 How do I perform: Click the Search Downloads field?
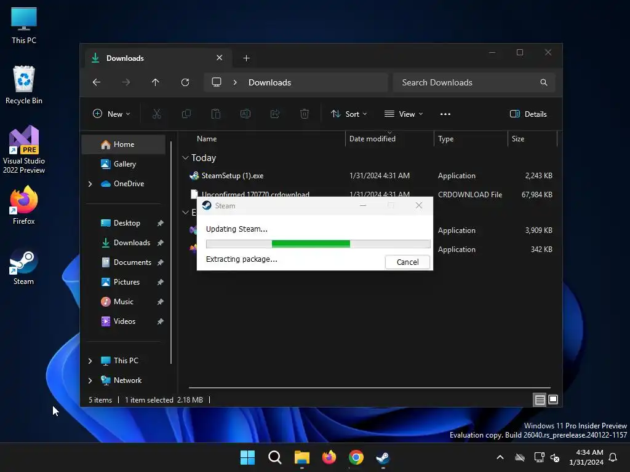474,82
